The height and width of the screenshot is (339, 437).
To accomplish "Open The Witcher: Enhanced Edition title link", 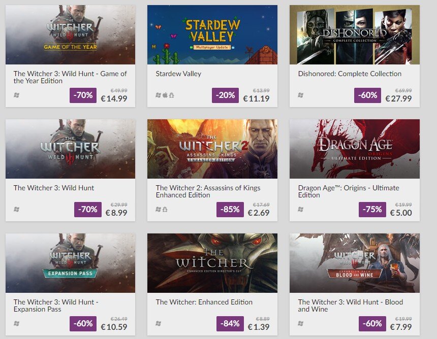I will point(204,302).
